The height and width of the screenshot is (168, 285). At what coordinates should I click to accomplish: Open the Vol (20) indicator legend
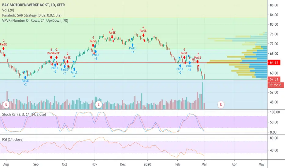(8, 10)
